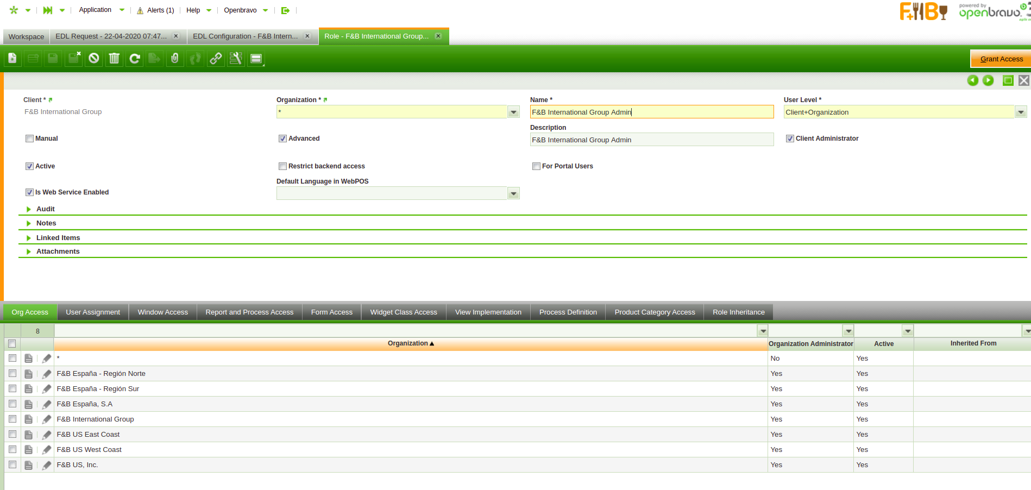Toggle Is Web Service Enabled checkbox

29,192
